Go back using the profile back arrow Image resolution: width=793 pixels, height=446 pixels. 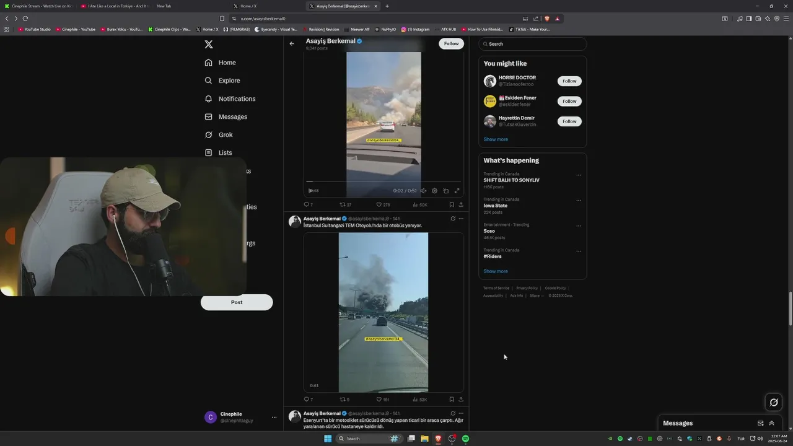click(292, 44)
